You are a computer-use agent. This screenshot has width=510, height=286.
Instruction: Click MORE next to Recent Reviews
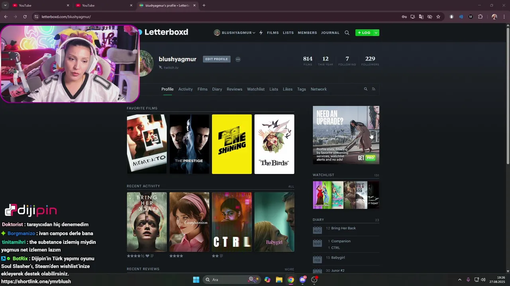tap(289, 269)
